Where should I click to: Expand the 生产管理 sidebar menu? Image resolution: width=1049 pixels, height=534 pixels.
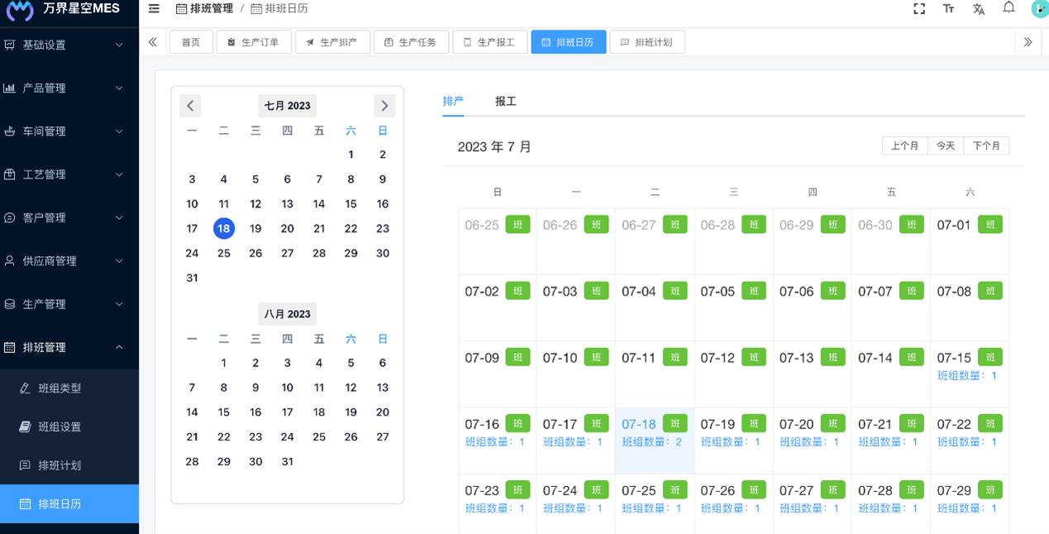pyautogui.click(x=69, y=304)
